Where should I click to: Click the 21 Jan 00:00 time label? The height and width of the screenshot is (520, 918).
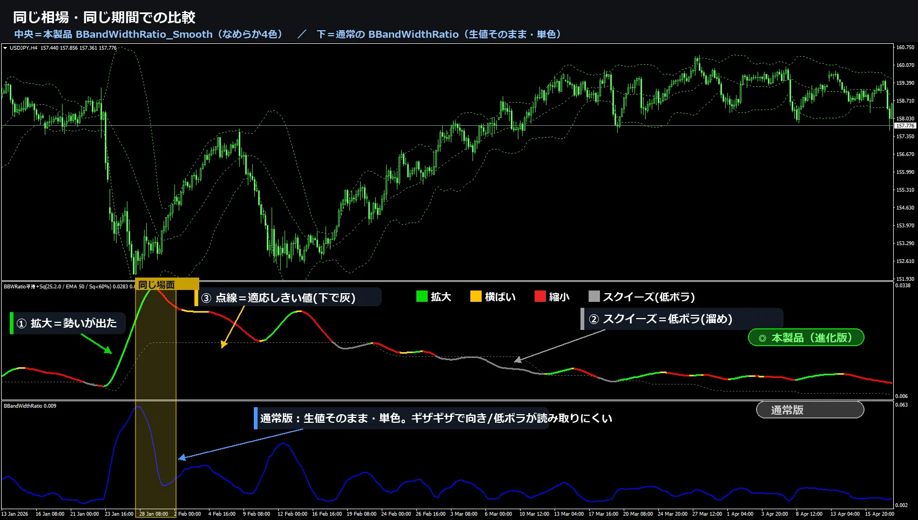tap(84, 514)
